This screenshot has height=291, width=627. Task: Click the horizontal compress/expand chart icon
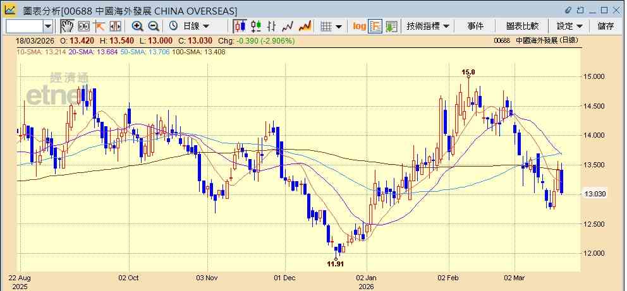[x=115, y=27]
